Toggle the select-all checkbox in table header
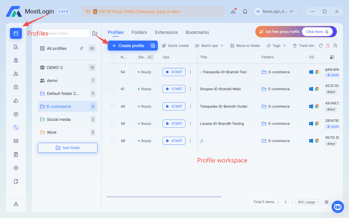The width and height of the screenshot is (349, 218). (x=113, y=57)
